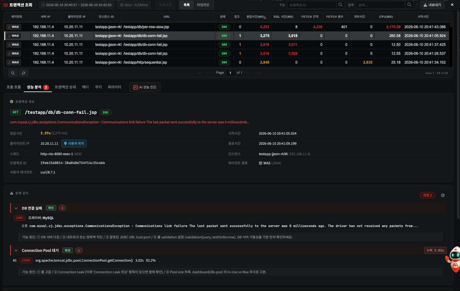
Task: Open the 파라미터 tab
Action: coord(115,87)
